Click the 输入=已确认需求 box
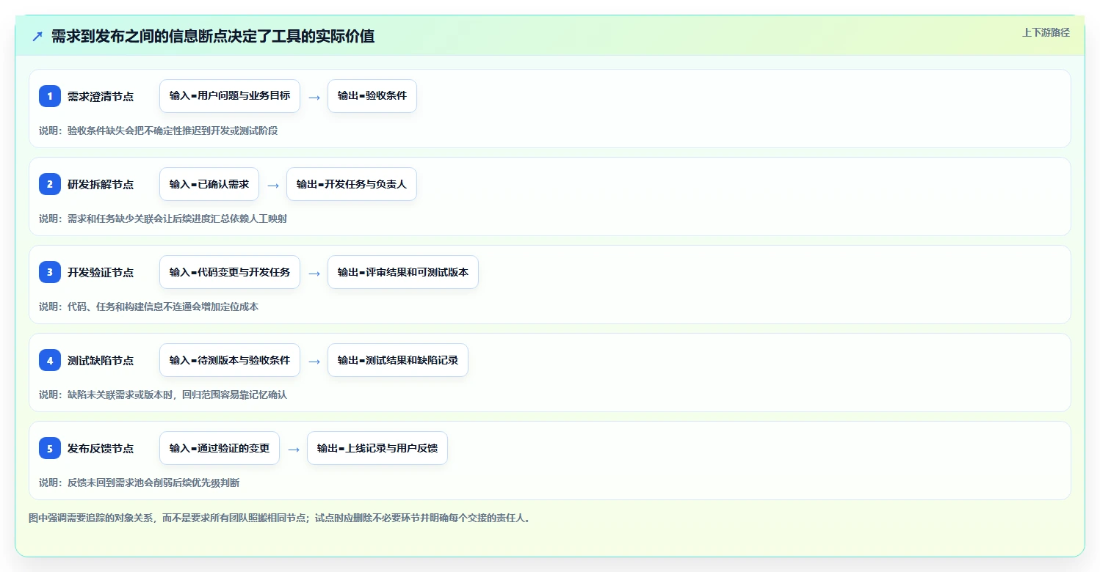The height and width of the screenshot is (572, 1100). (x=209, y=184)
